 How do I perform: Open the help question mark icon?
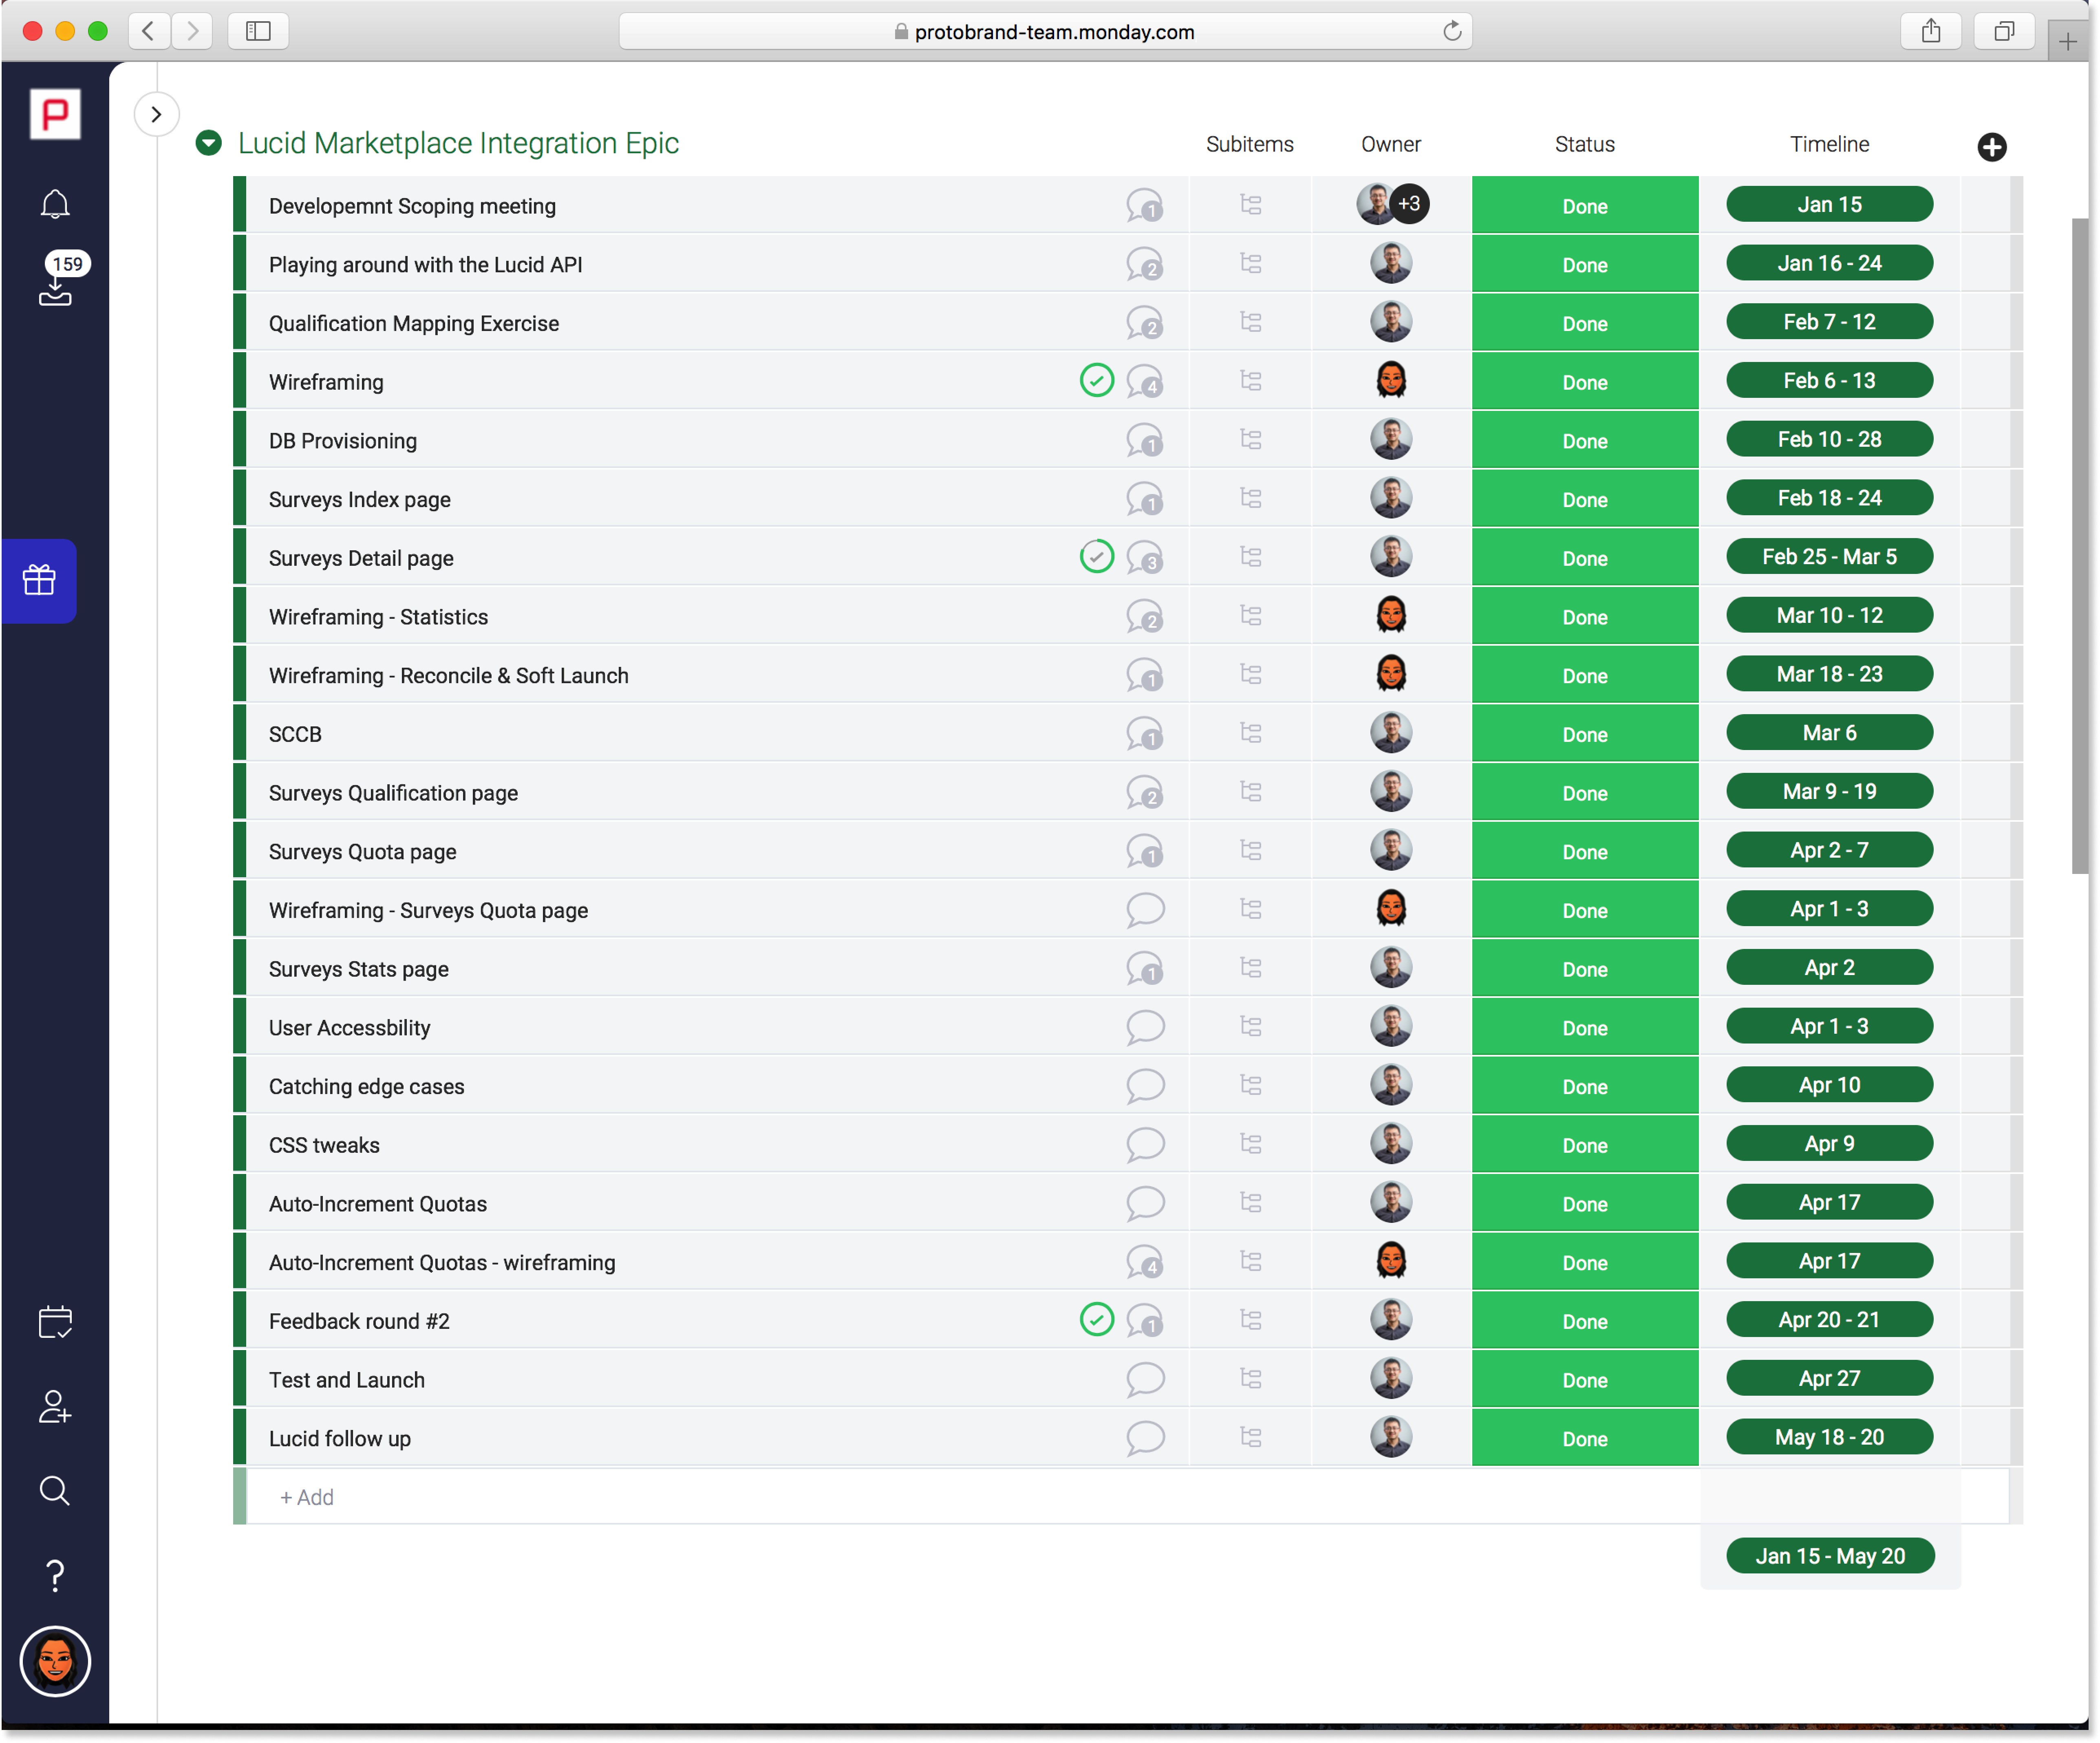(x=55, y=1576)
